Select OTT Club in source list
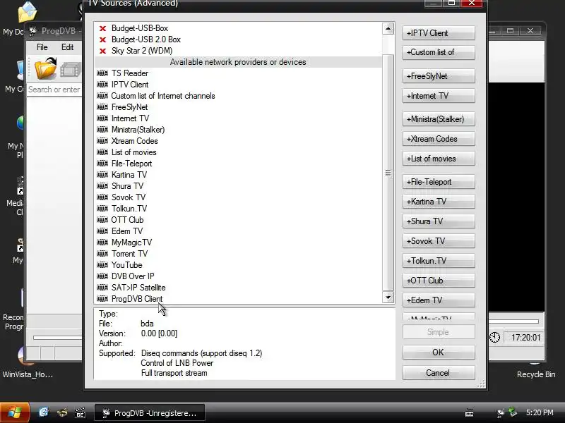565x423 pixels. tap(127, 220)
